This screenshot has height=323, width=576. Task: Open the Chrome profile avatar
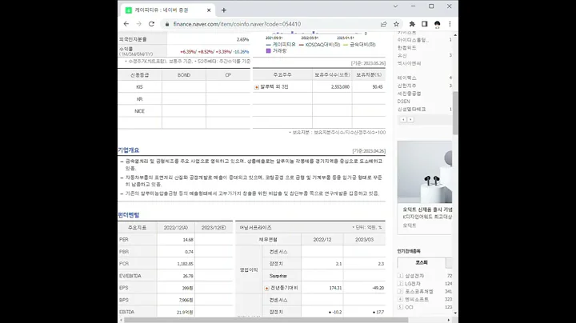coord(437,24)
